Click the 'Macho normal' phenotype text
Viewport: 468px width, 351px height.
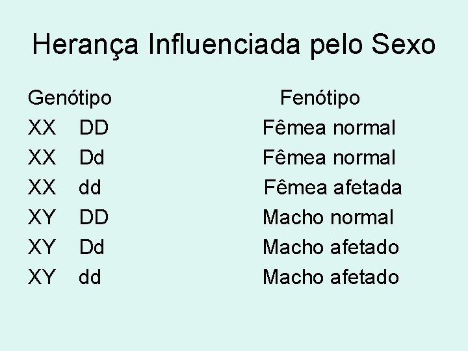click(x=328, y=218)
